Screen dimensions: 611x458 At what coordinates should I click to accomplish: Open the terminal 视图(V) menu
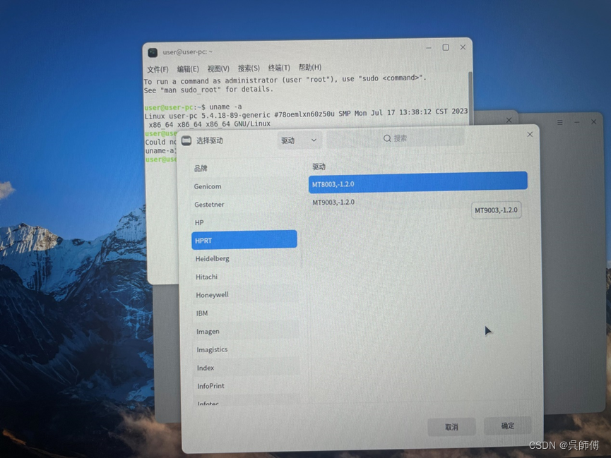(218, 68)
